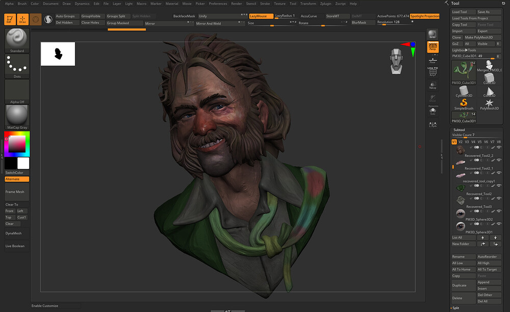Click the LazyRadius slider
510x312 pixels.
[286, 16]
